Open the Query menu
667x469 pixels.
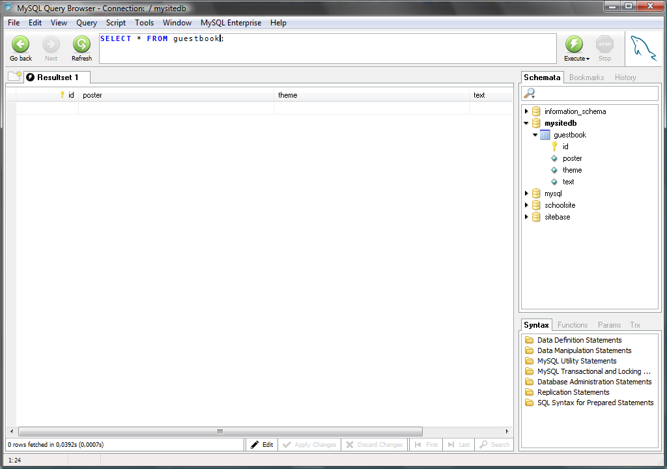click(87, 23)
